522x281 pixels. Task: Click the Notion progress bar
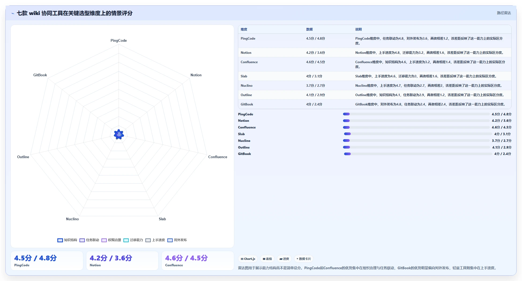416,121
